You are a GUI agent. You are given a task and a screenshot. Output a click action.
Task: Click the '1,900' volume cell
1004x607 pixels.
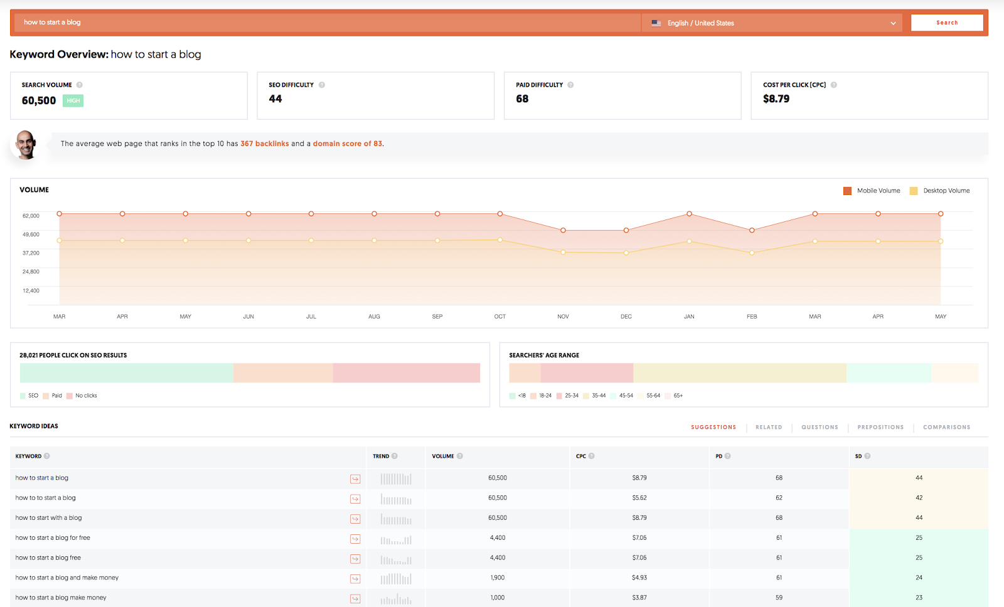coord(498,578)
